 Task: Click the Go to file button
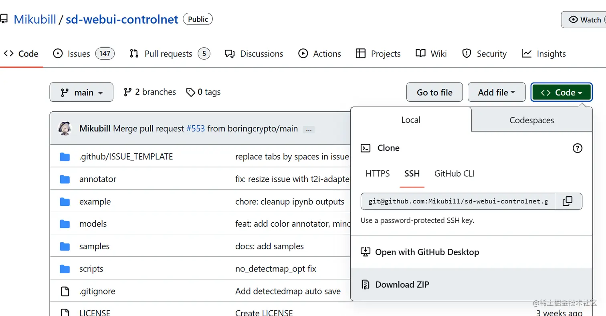pyautogui.click(x=434, y=93)
